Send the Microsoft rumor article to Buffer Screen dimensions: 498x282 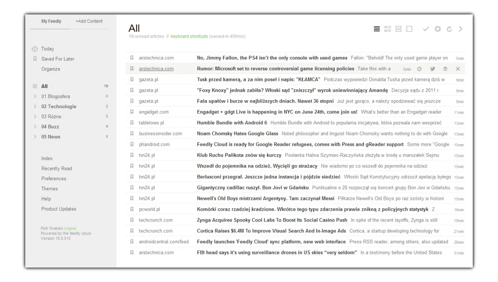click(x=445, y=68)
